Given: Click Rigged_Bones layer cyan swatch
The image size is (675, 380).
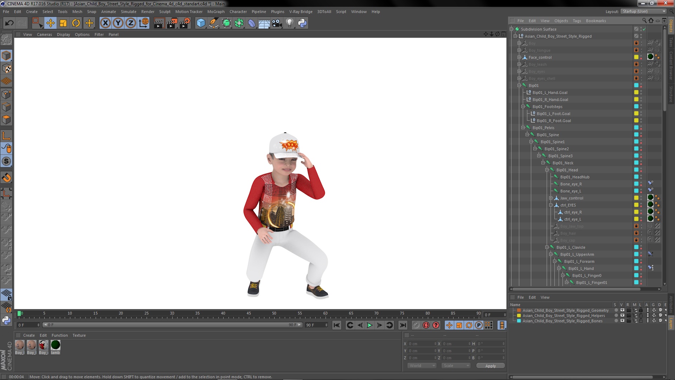Looking at the screenshot, I should tap(519, 321).
